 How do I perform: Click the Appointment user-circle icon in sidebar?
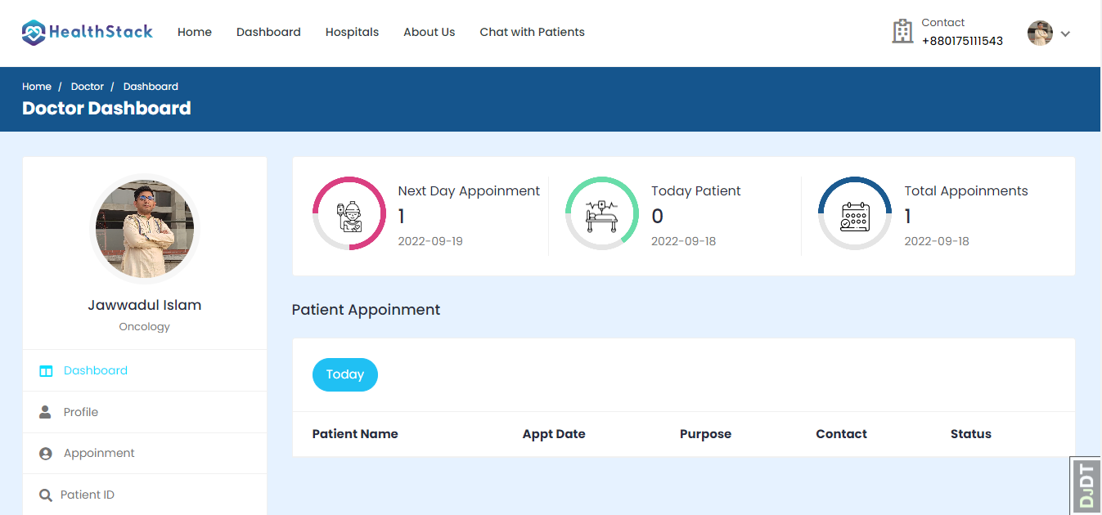[46, 454]
